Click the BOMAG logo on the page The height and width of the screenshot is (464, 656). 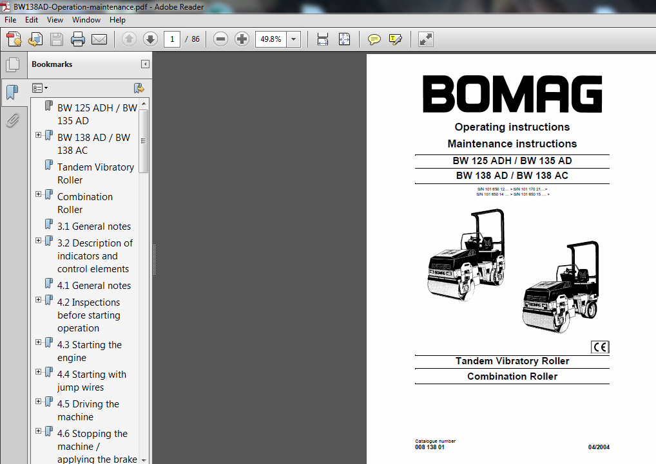click(512, 94)
